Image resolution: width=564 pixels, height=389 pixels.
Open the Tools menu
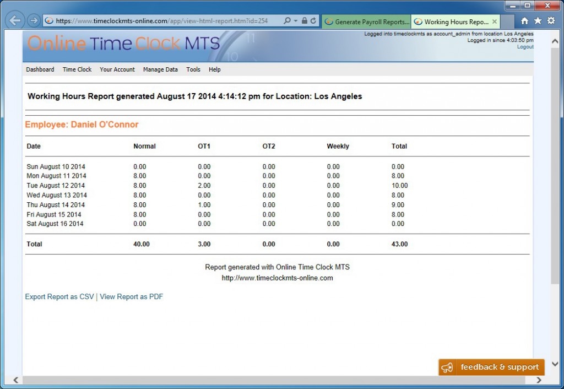[x=193, y=69]
